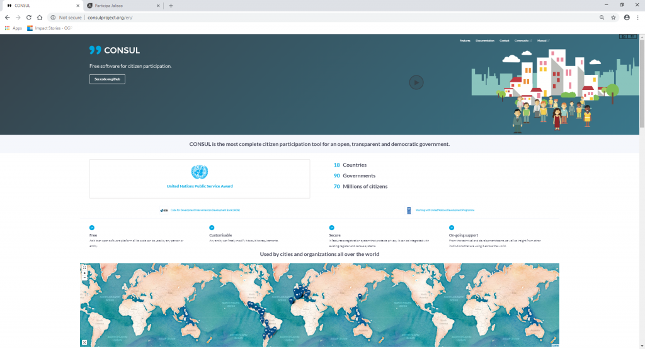Click the '70 Millions of citizens' statistic
The width and height of the screenshot is (645, 349).
[360, 186]
